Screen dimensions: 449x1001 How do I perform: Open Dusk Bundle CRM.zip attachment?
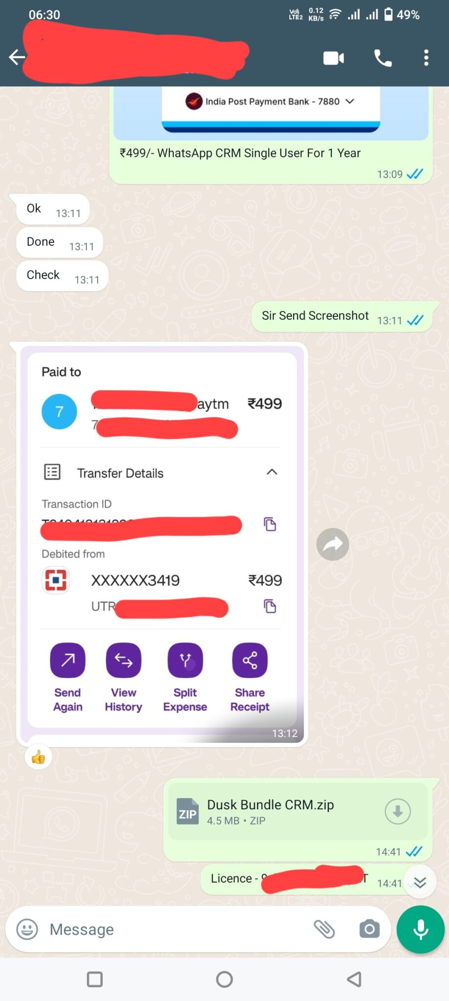pos(271,811)
